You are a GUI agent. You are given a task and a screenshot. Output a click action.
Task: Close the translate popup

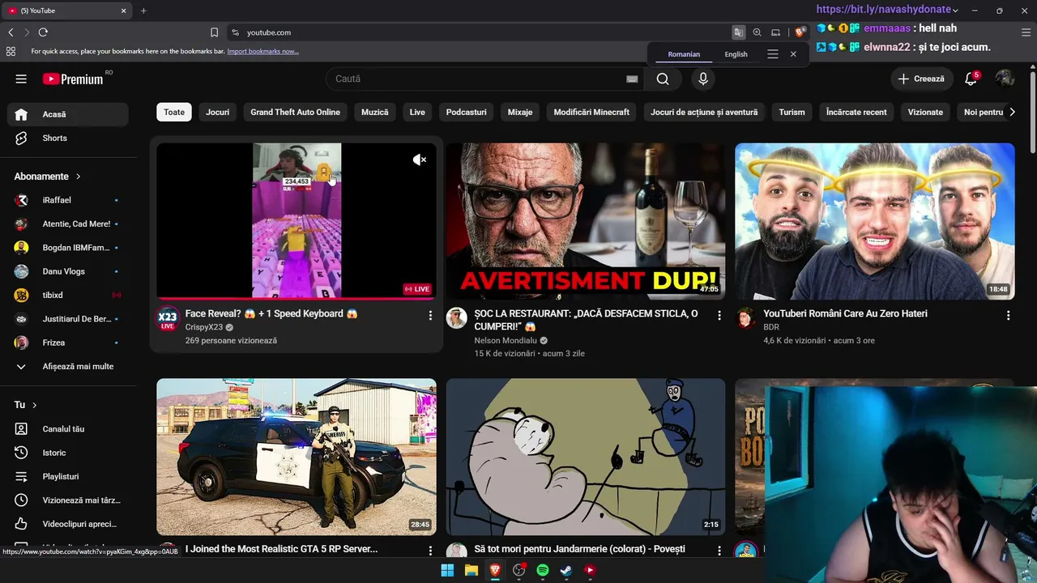click(x=793, y=54)
